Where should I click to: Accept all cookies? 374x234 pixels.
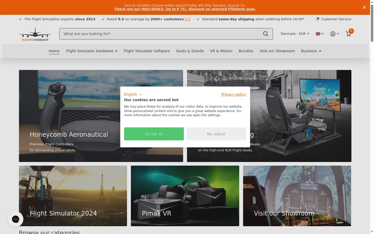click(x=154, y=134)
